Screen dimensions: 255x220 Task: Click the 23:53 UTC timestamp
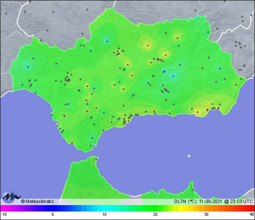pos(241,201)
